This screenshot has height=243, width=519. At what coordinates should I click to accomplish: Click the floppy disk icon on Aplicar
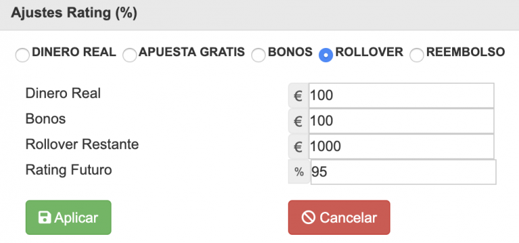coord(45,217)
